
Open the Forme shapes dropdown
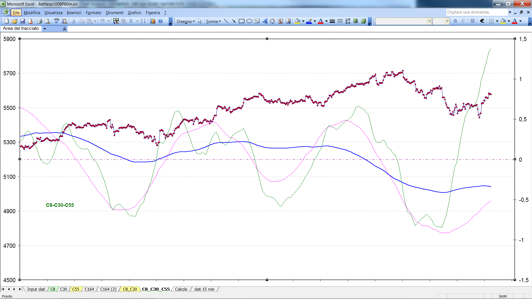coord(213,21)
